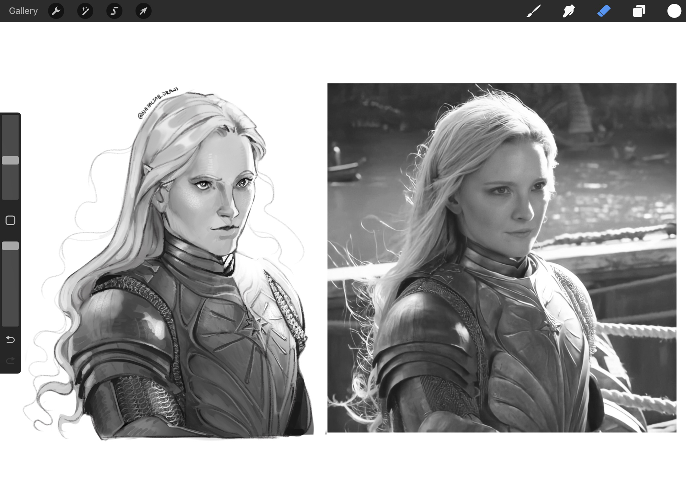686x479 pixels.
Task: Click the reference photo on the canvas
Action: 501,258
